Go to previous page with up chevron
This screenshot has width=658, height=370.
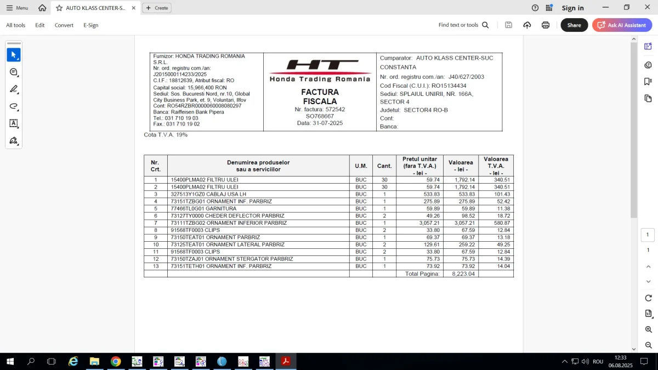coord(648,266)
